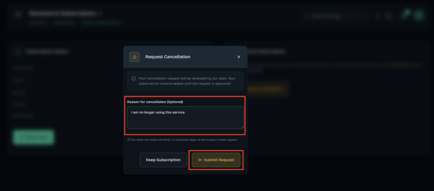Click the blurred search box in header
The image size is (434, 191).
335,16
